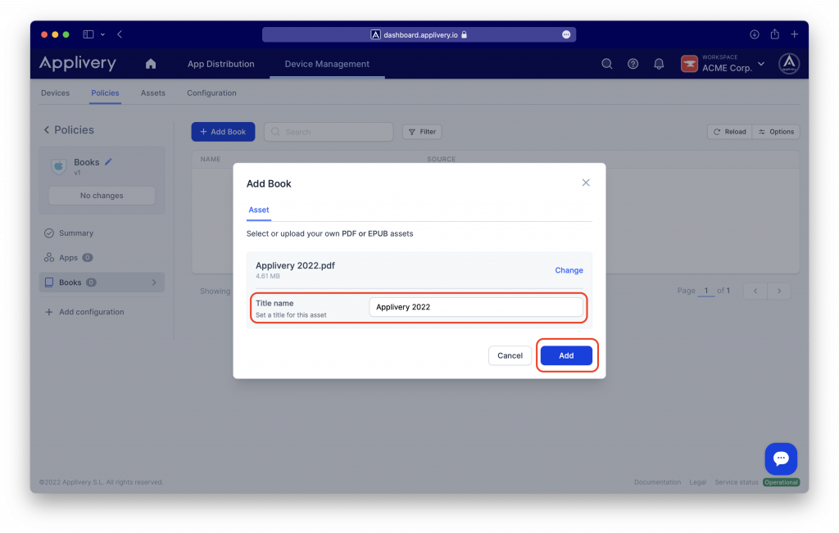The height and width of the screenshot is (533, 839).
Task: Open the Device Management menu
Action: 327,64
